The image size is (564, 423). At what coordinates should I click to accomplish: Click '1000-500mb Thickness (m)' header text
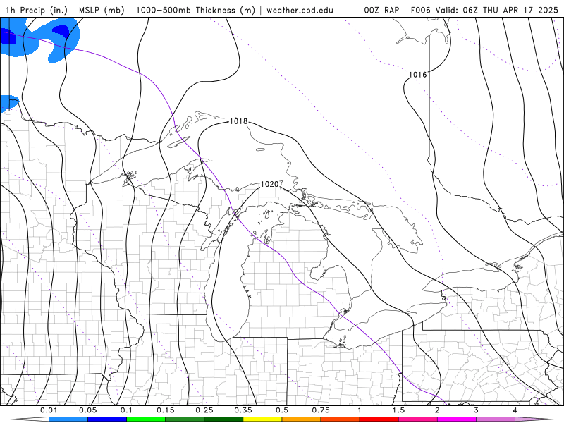click(195, 10)
